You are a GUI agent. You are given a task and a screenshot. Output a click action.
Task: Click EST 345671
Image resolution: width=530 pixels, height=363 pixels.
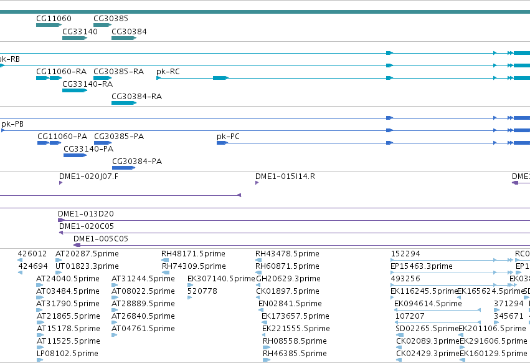496,322
